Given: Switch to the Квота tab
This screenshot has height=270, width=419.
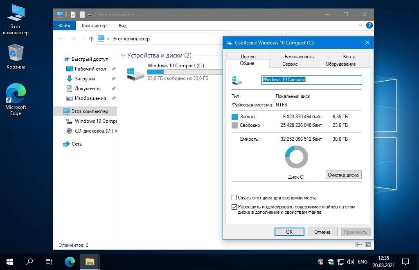Looking at the screenshot, I should pos(349,56).
